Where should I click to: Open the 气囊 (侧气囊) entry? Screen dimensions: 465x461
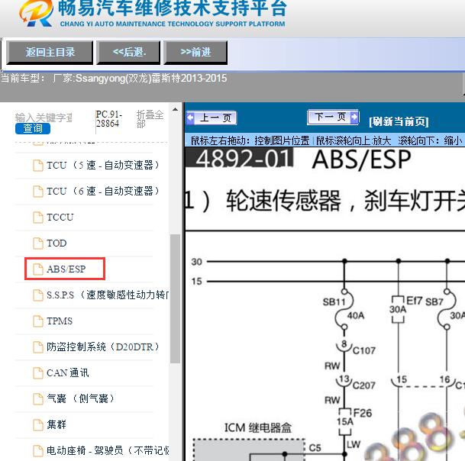[80, 398]
